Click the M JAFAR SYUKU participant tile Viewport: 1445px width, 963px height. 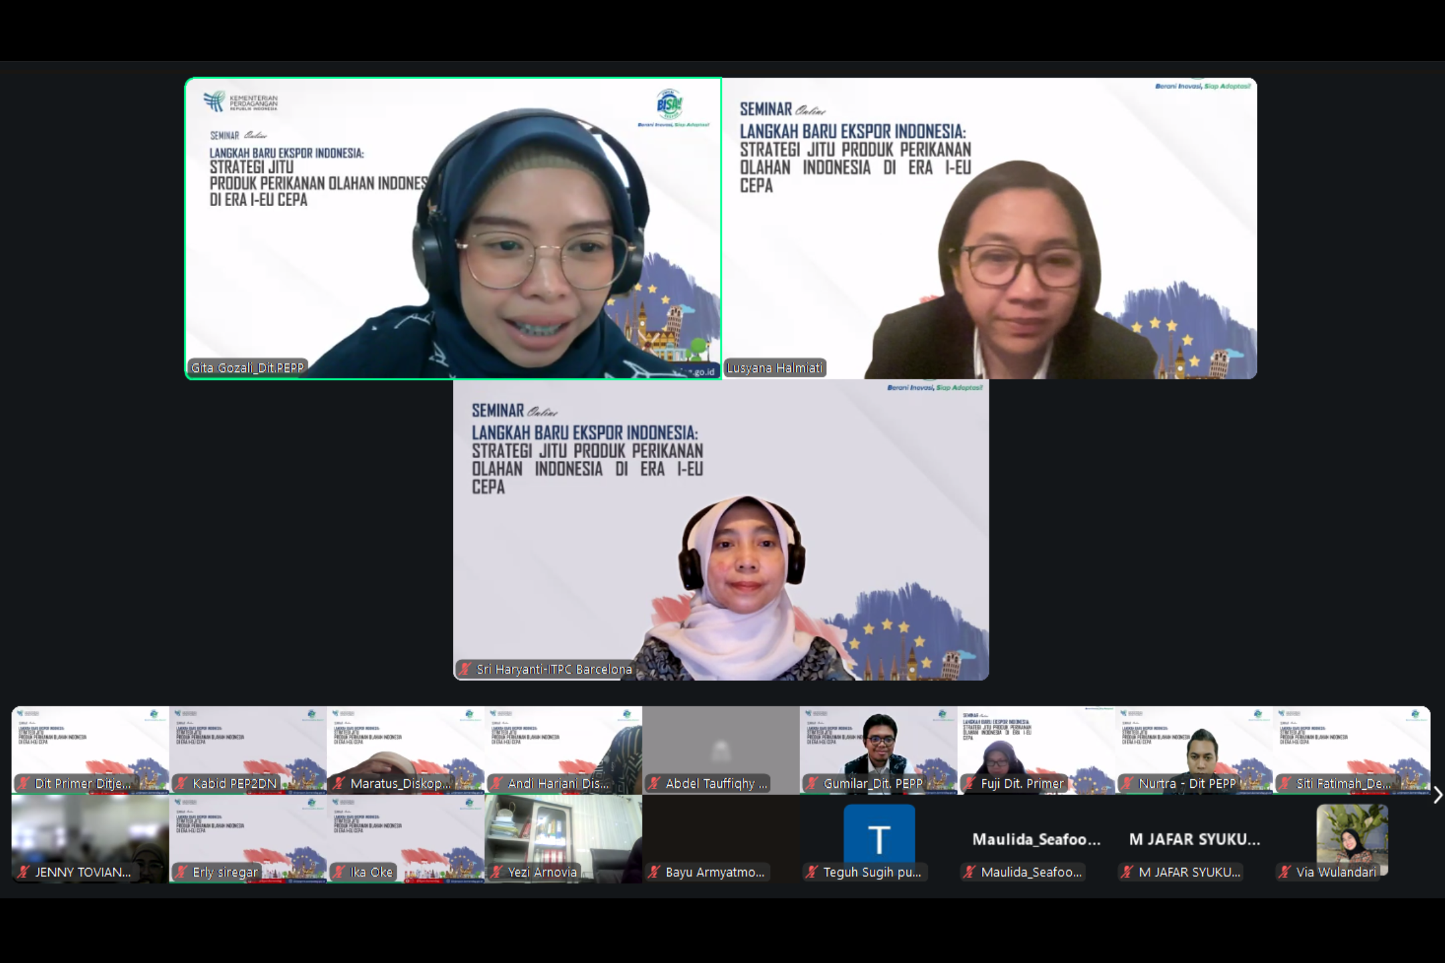pyautogui.click(x=1194, y=839)
